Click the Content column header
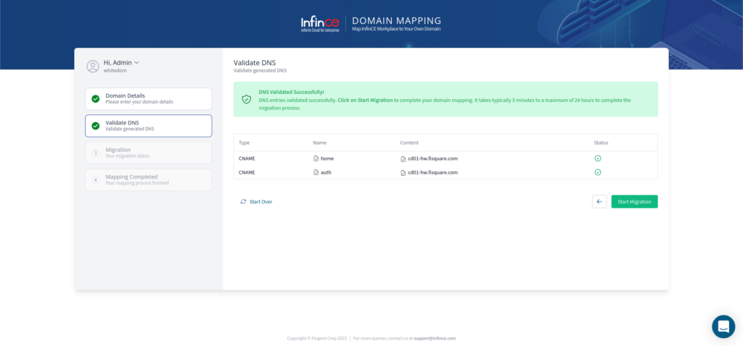 pos(409,143)
